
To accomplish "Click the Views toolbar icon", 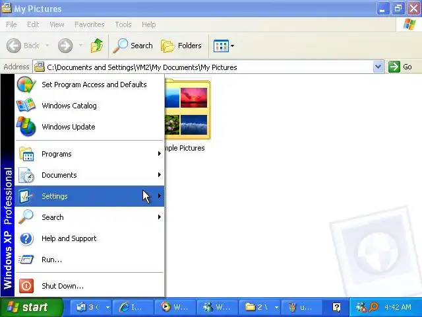I will pos(221,46).
